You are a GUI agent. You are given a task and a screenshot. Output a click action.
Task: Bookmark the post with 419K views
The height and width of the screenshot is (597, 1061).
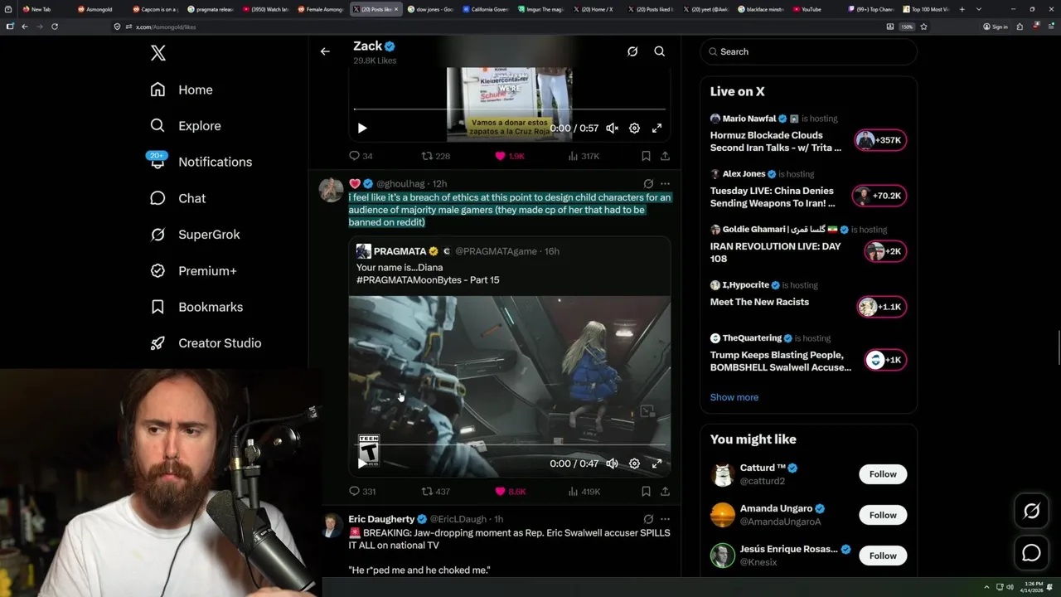[646, 492]
